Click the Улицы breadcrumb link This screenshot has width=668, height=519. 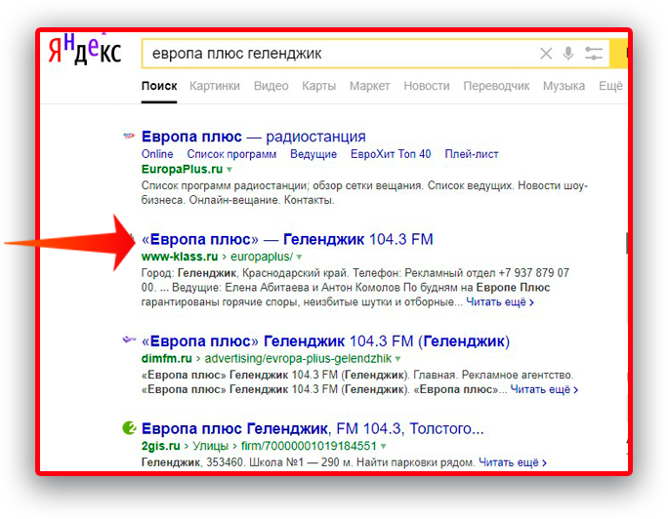click(210, 446)
